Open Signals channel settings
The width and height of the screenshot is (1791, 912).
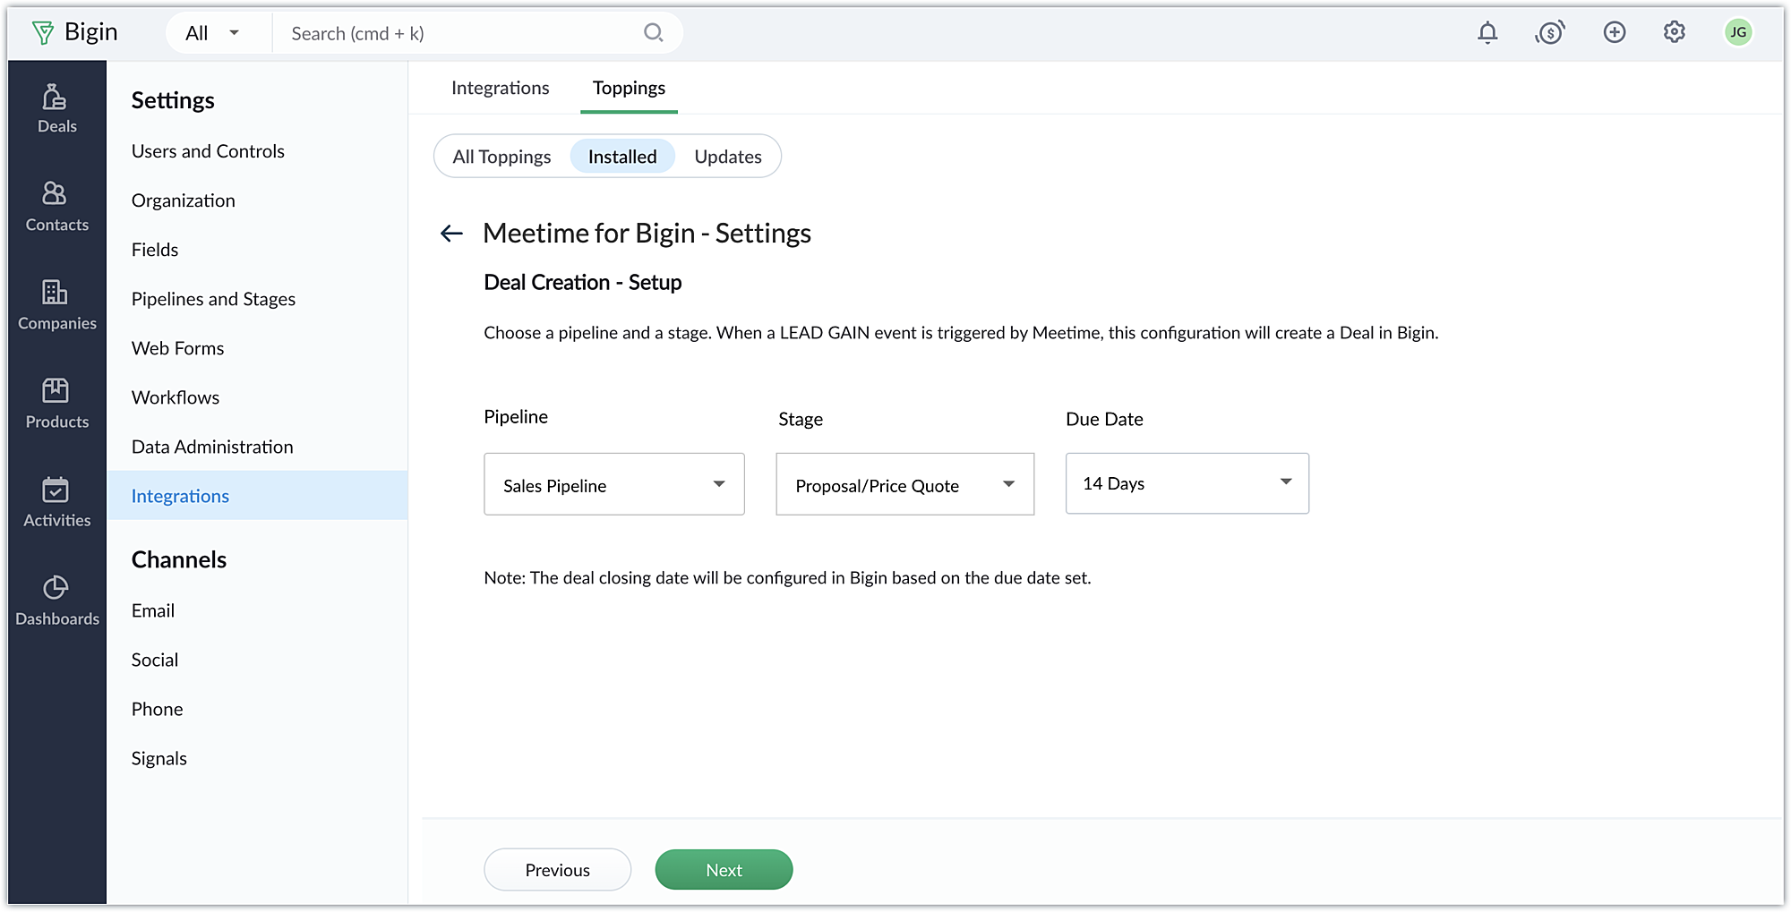click(x=159, y=758)
